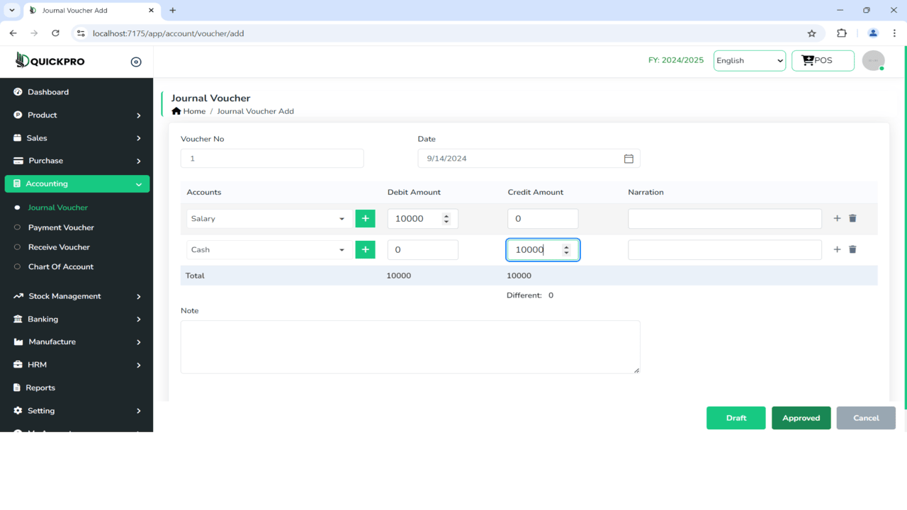Add another voucher row with the plus icon

(x=837, y=218)
